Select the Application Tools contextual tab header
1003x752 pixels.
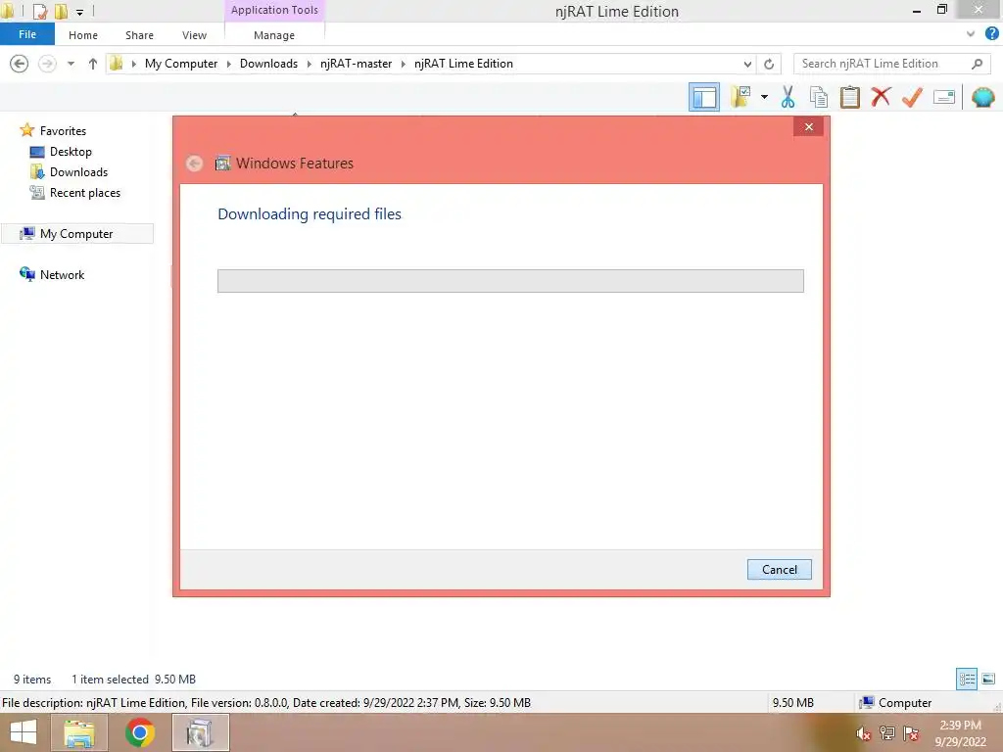pyautogui.click(x=274, y=10)
